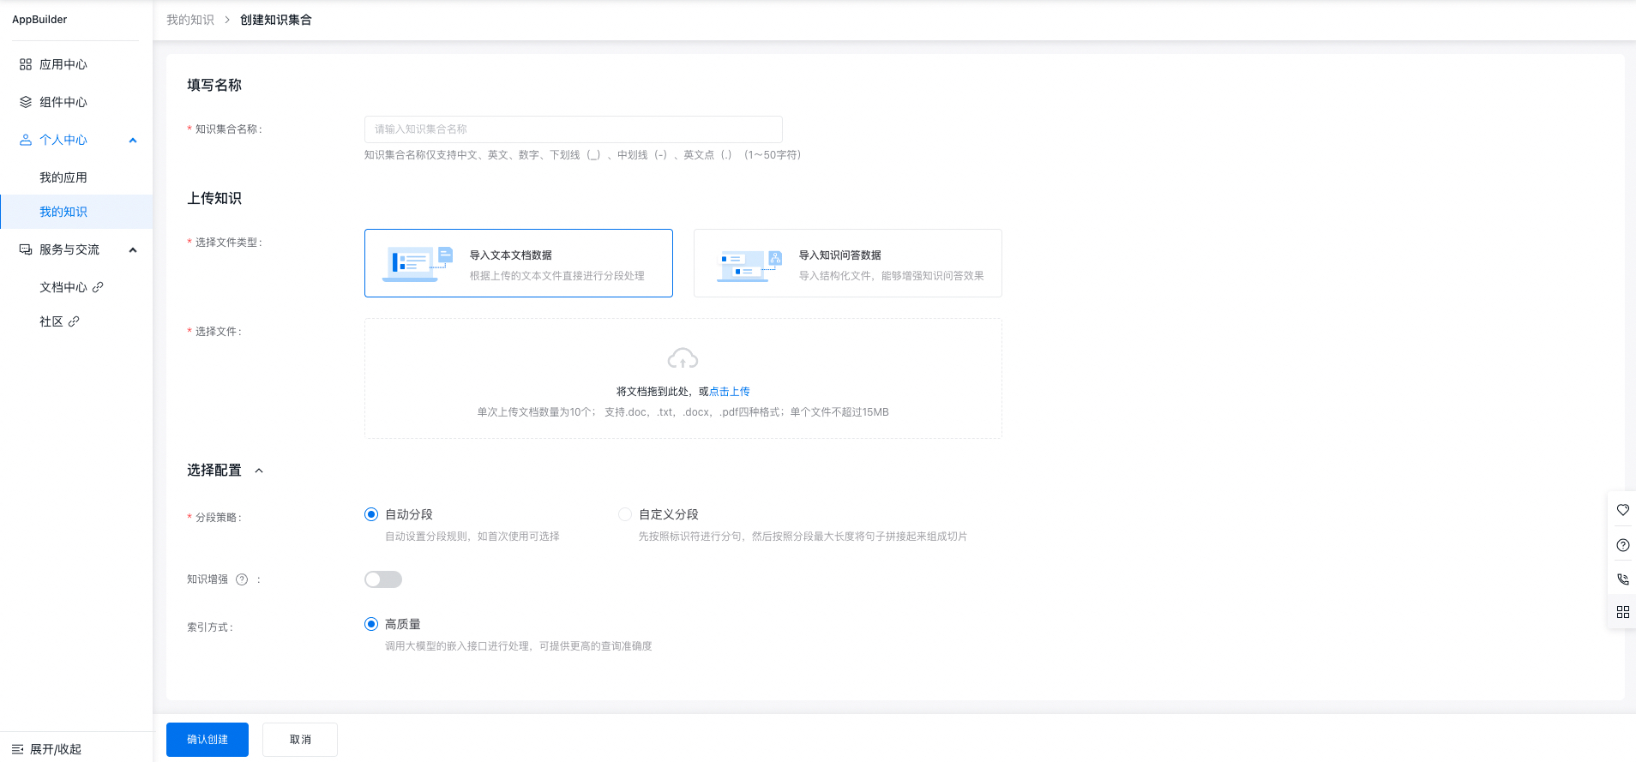Click the 应用中心 grid icon
Image resolution: width=1636 pixels, height=762 pixels.
(x=26, y=64)
